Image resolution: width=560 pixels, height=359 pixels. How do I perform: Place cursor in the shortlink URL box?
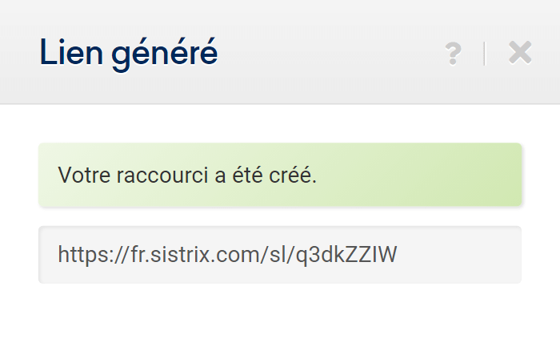click(280, 255)
